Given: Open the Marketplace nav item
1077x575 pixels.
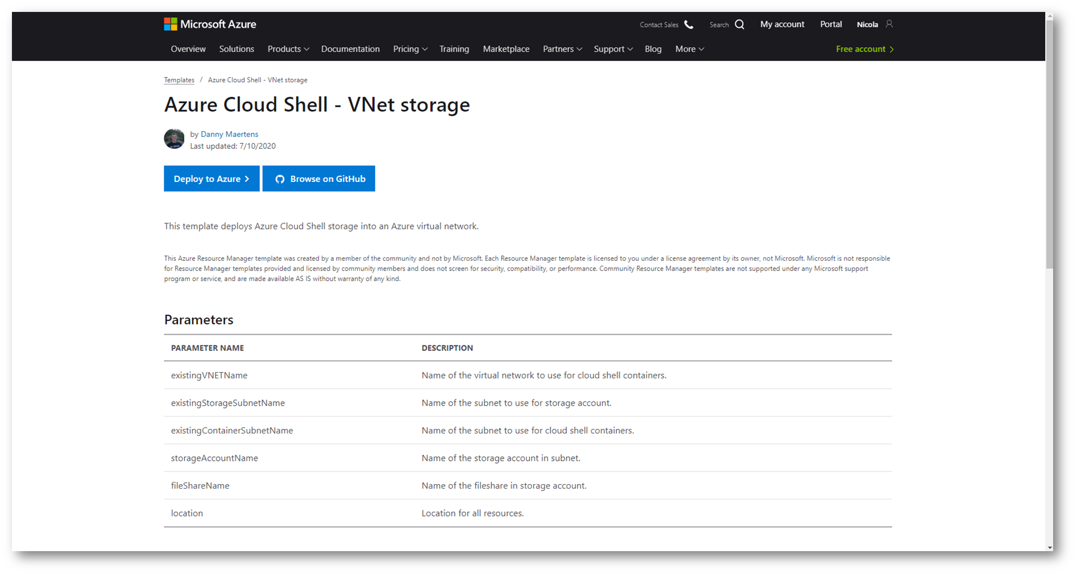Looking at the screenshot, I should pos(506,49).
